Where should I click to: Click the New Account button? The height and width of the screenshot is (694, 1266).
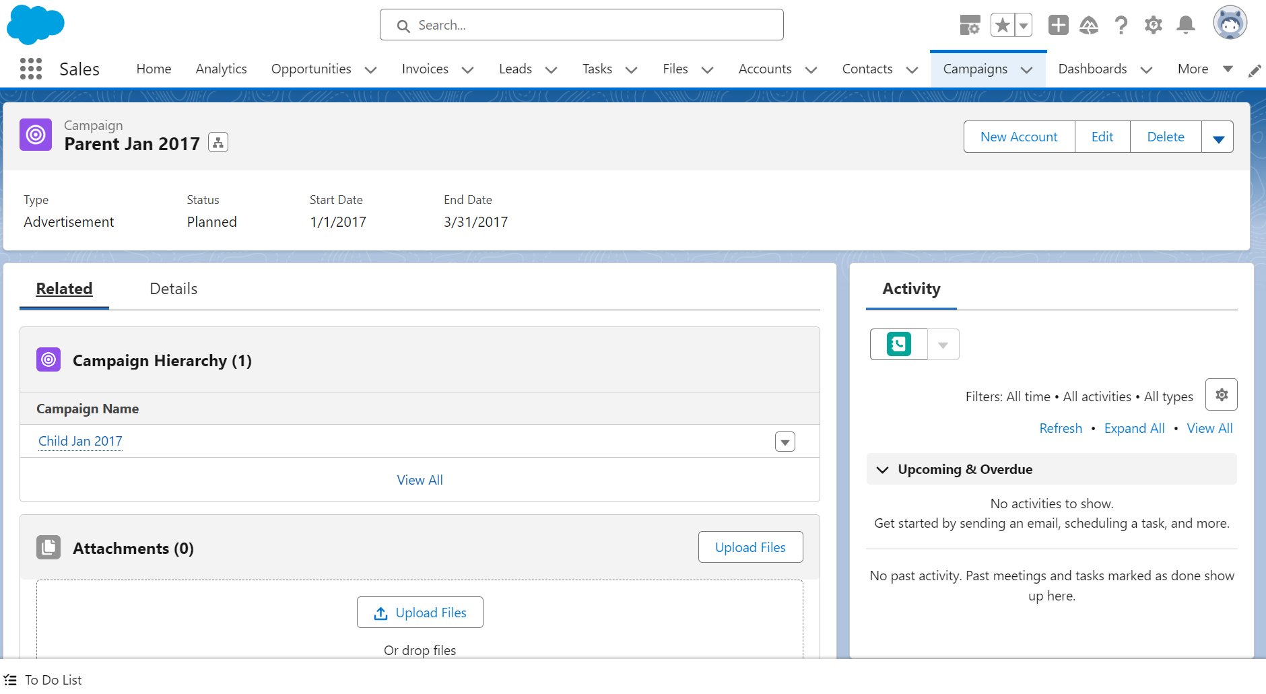1018,137
